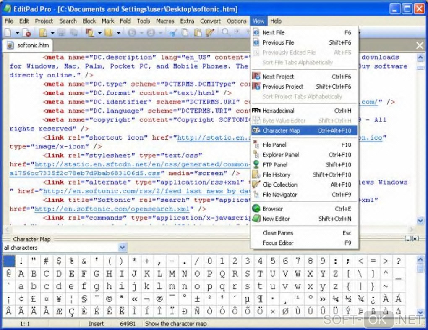This screenshot has width=428, height=330.
Task: Open the Undo history dropdown arrow
Action: pos(142,33)
